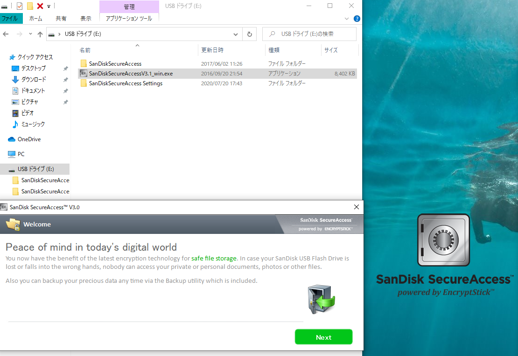Click the Explorer forward arrow
The height and width of the screenshot is (356, 518).
[x=20, y=34]
